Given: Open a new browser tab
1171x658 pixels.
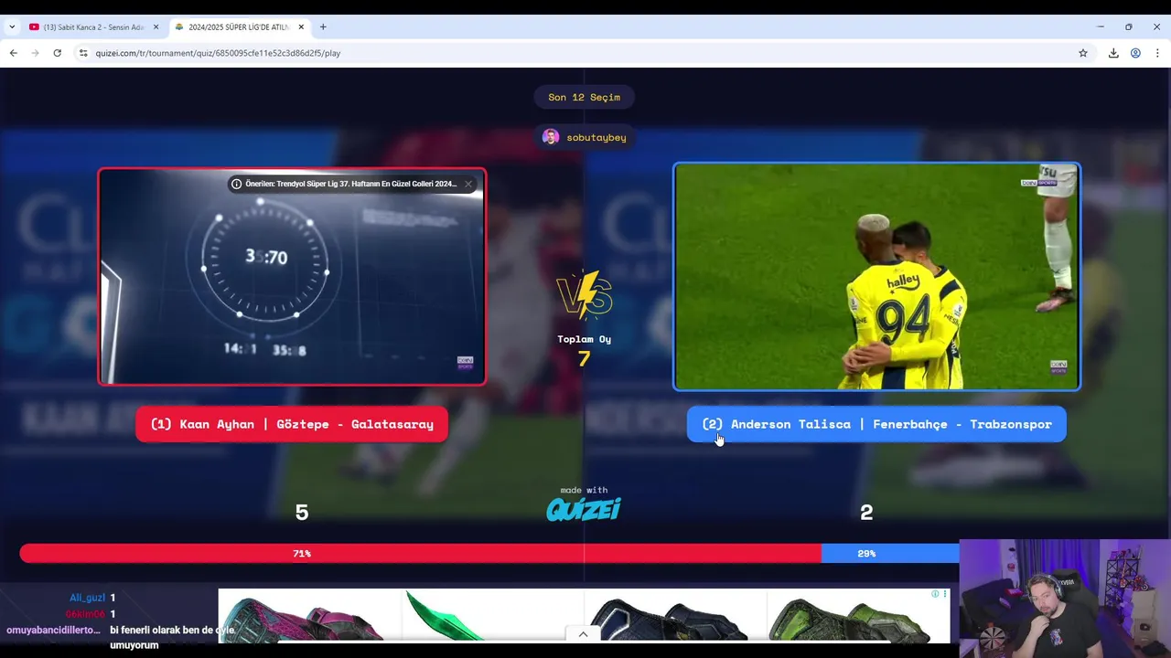Looking at the screenshot, I should pyautogui.click(x=323, y=27).
